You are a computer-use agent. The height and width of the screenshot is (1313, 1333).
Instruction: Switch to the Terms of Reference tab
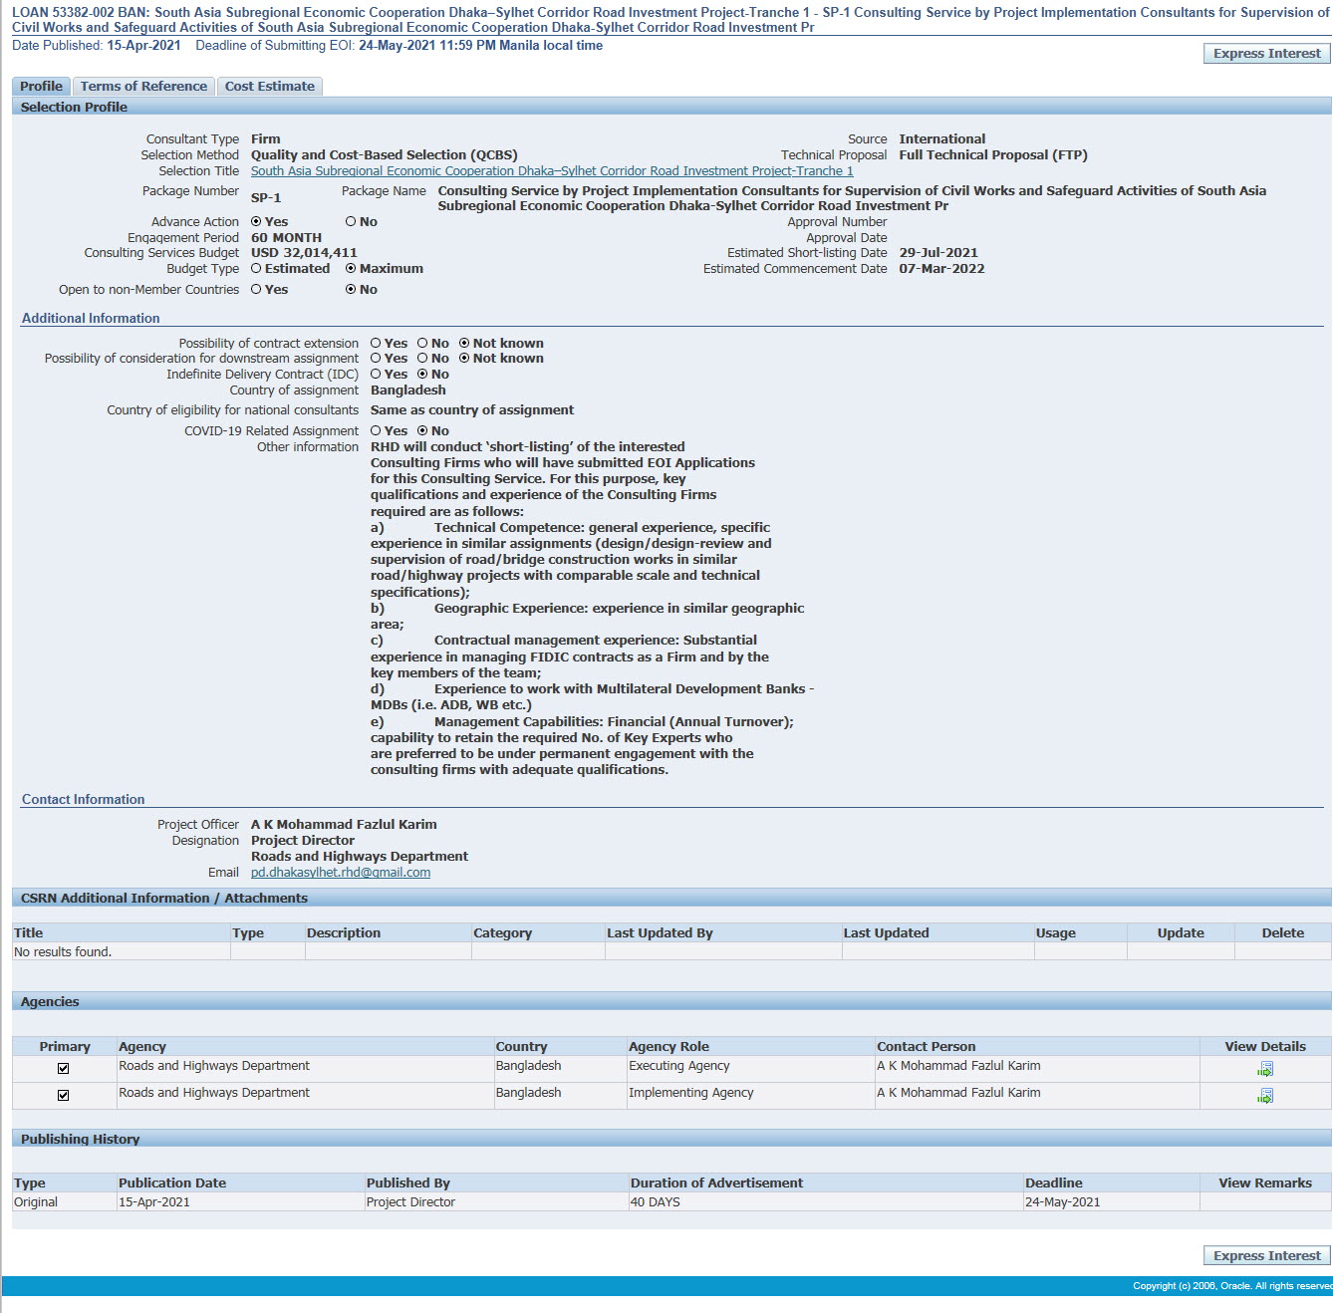click(x=143, y=87)
